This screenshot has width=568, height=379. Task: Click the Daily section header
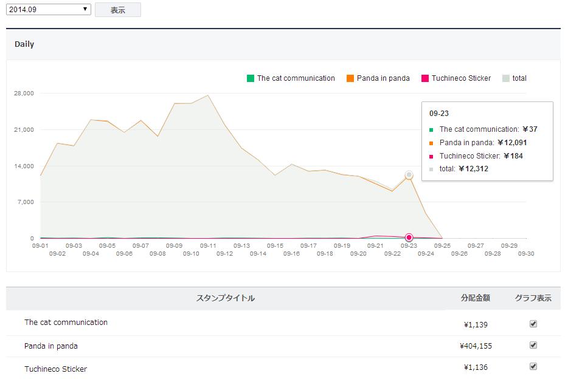tap(24, 44)
